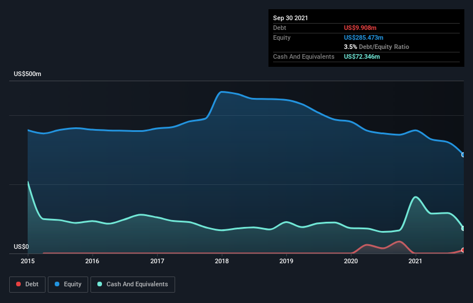Click the US$285.473m Equity value
The width and height of the screenshot is (473, 303).
pyautogui.click(x=364, y=37)
